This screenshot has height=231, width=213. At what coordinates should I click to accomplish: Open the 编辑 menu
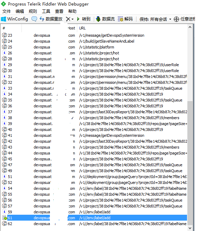[20, 11]
